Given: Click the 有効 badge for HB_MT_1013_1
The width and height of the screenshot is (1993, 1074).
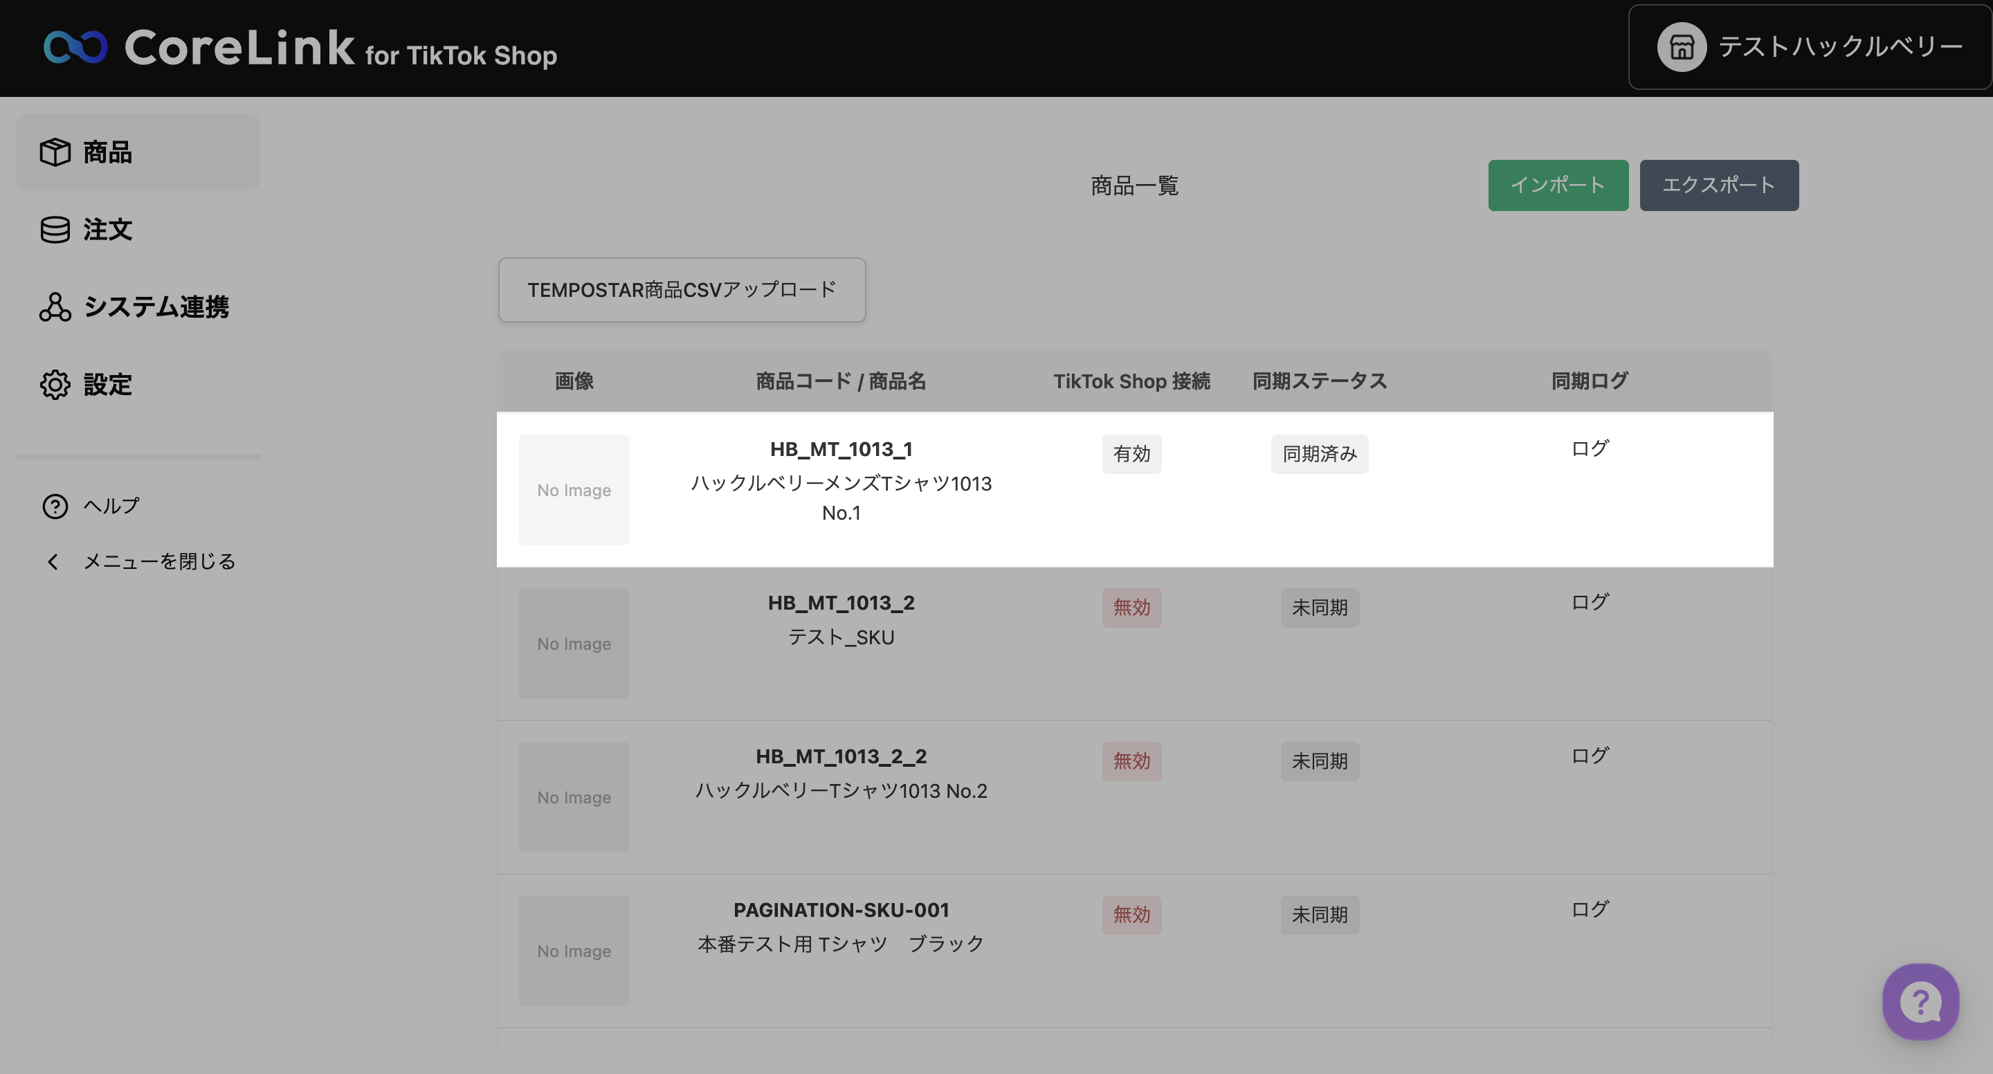Looking at the screenshot, I should tap(1131, 453).
